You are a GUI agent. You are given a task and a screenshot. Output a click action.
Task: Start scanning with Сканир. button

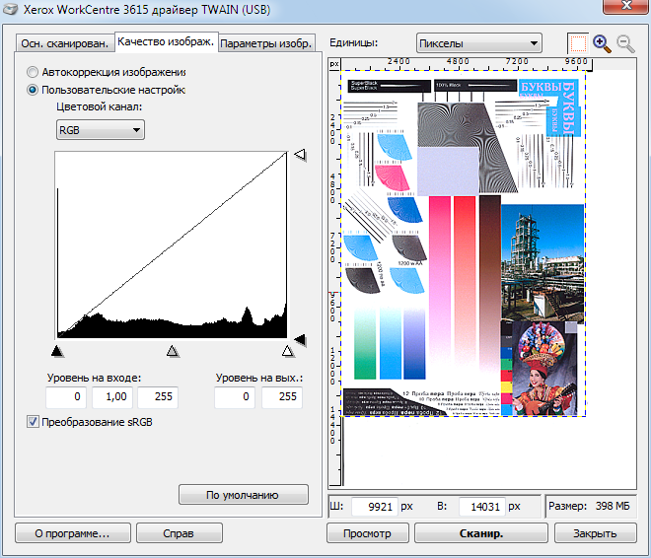[x=481, y=533]
